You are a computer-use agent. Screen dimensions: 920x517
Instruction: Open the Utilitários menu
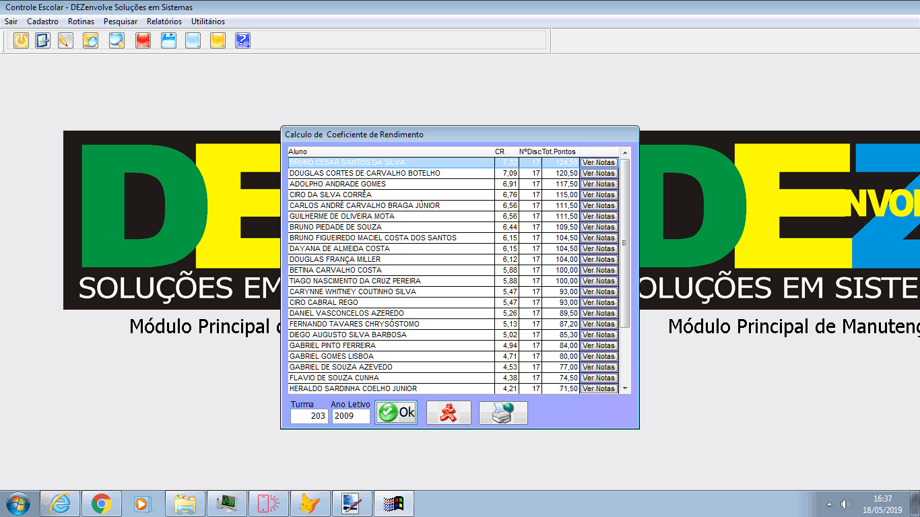pyautogui.click(x=208, y=22)
